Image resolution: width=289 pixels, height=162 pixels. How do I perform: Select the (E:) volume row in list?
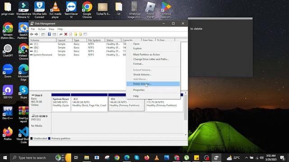77,51
